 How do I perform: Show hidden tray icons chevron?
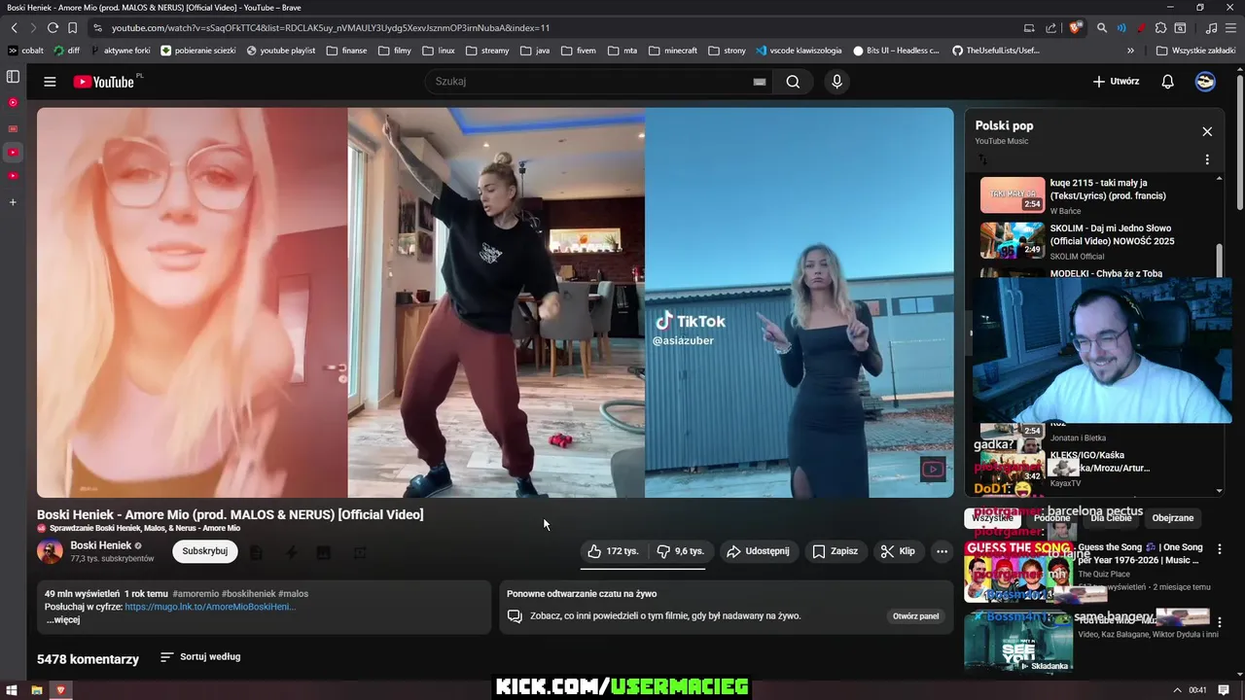(1177, 690)
